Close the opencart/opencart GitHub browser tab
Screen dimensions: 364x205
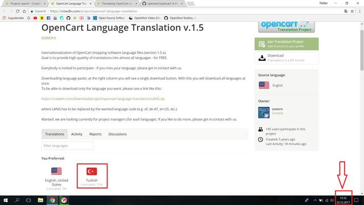point(182,3)
